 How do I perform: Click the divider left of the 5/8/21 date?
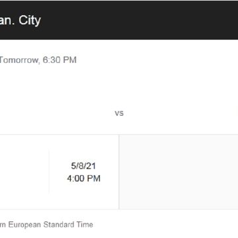tap(49, 172)
